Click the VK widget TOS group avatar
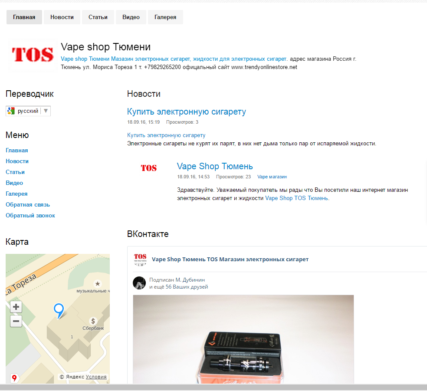This screenshot has height=391, width=427. (x=140, y=259)
